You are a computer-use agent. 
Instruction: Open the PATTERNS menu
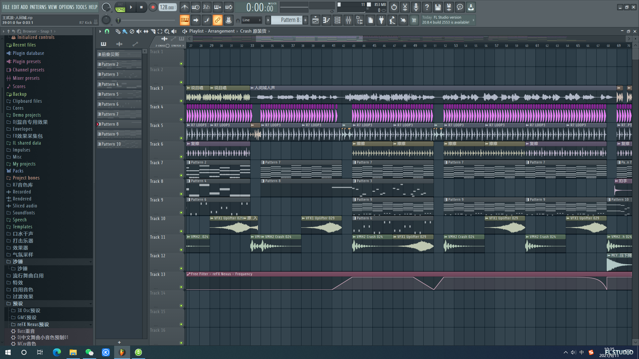pos(38,7)
